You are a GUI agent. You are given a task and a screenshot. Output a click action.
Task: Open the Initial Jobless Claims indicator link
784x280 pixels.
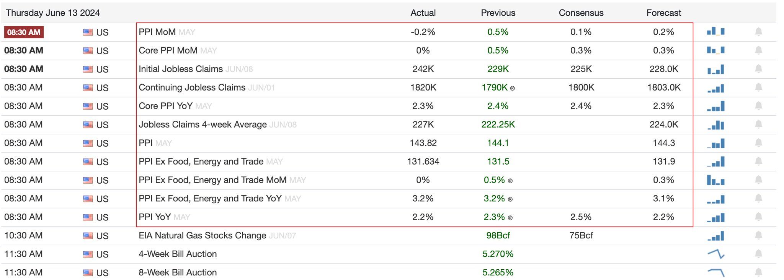click(181, 69)
